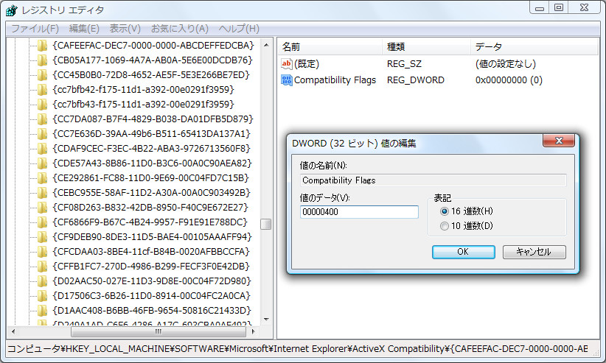Click folder icon of {cc7bfb42-f175-11d1-a392-00e0291f3959}
606x363 pixels.
coord(42,90)
